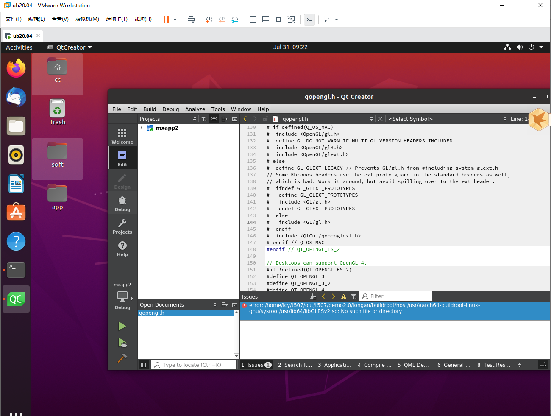
Task: Toggle show warnings in Issues
Action: tap(344, 296)
